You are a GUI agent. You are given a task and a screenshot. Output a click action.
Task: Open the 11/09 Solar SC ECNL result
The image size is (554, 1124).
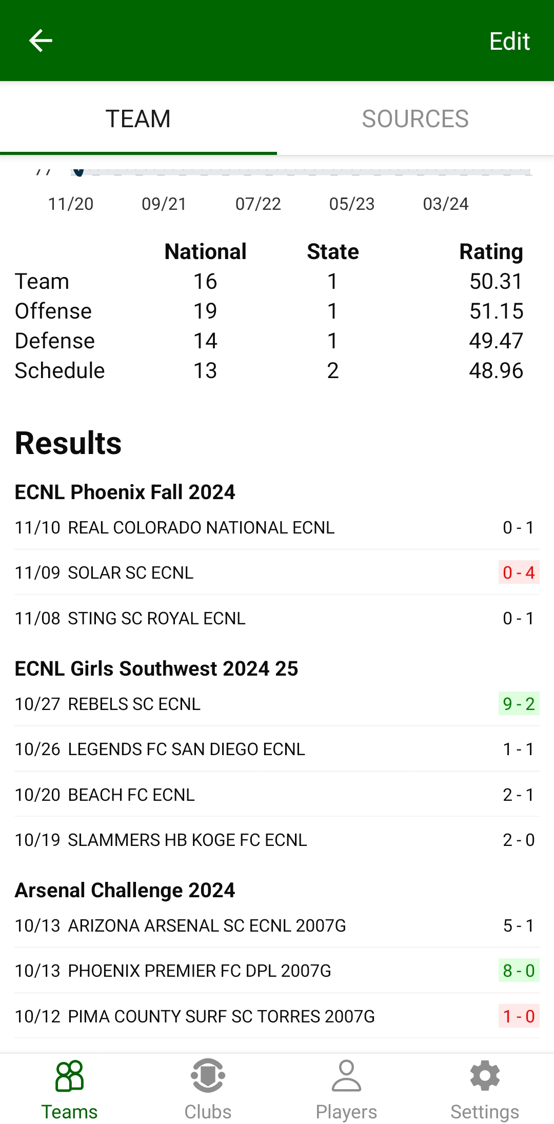130,573
